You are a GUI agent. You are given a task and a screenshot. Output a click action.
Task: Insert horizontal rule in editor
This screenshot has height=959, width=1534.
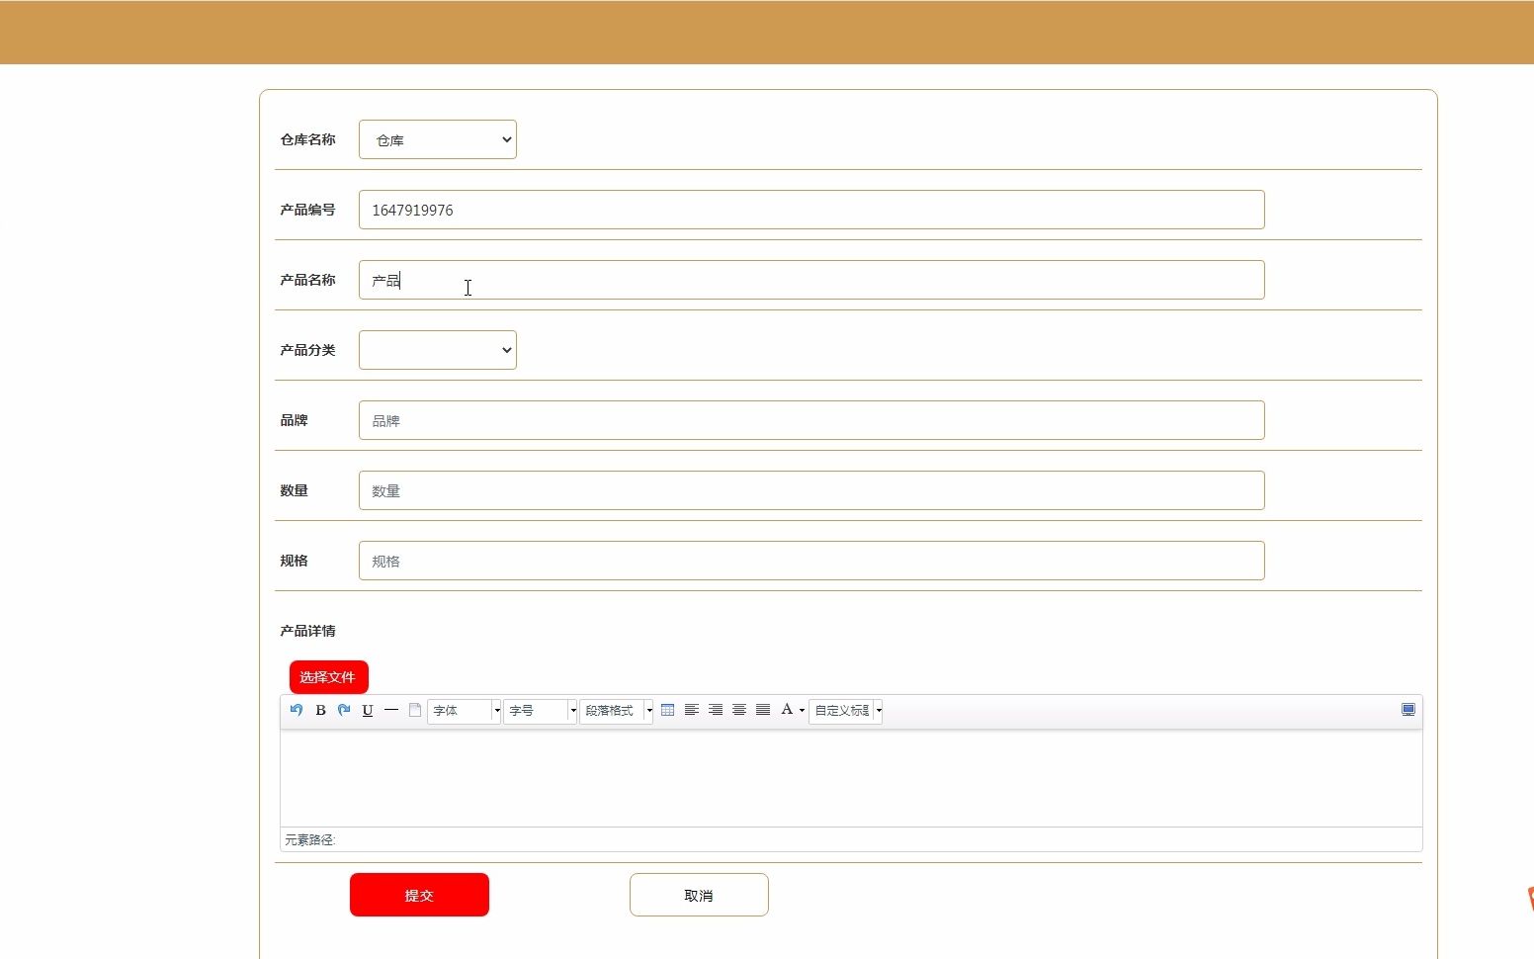[391, 710]
